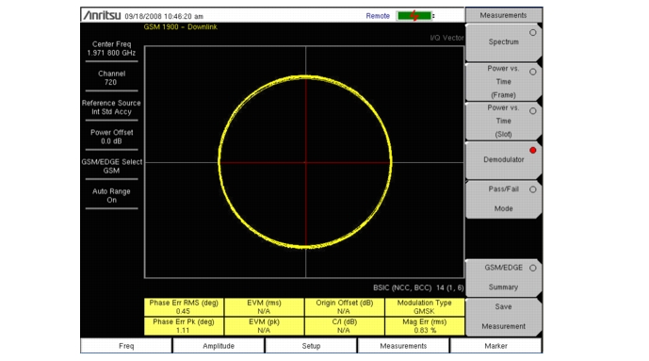649x361 pixels.
Task: Open the GSM/EDGE Summary view
Action: point(503,277)
